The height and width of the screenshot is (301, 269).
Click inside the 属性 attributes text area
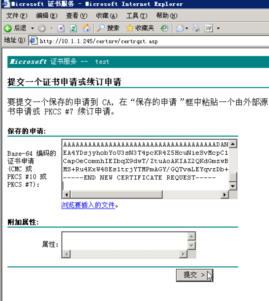coord(125,241)
